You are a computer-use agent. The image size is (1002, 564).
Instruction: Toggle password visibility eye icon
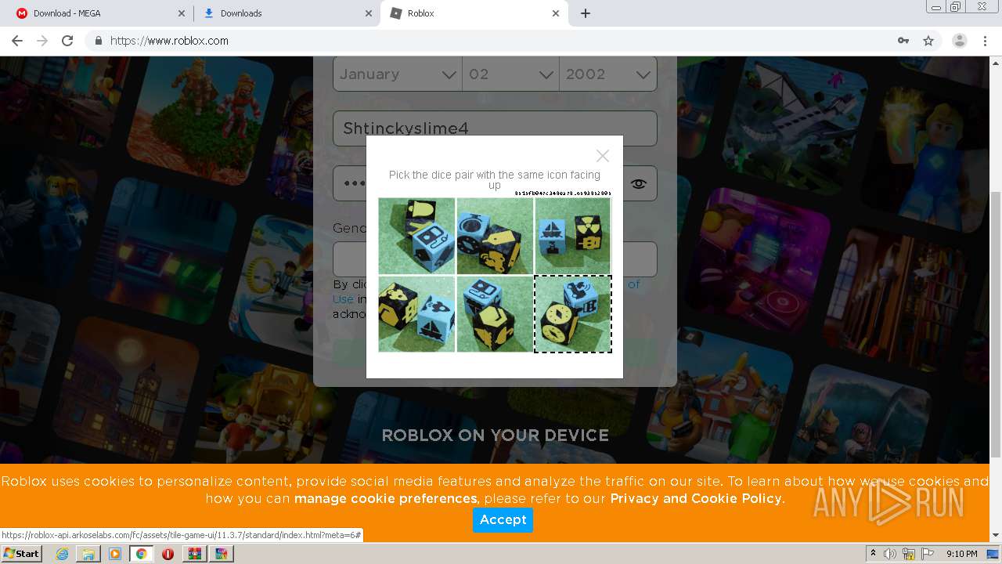click(639, 184)
